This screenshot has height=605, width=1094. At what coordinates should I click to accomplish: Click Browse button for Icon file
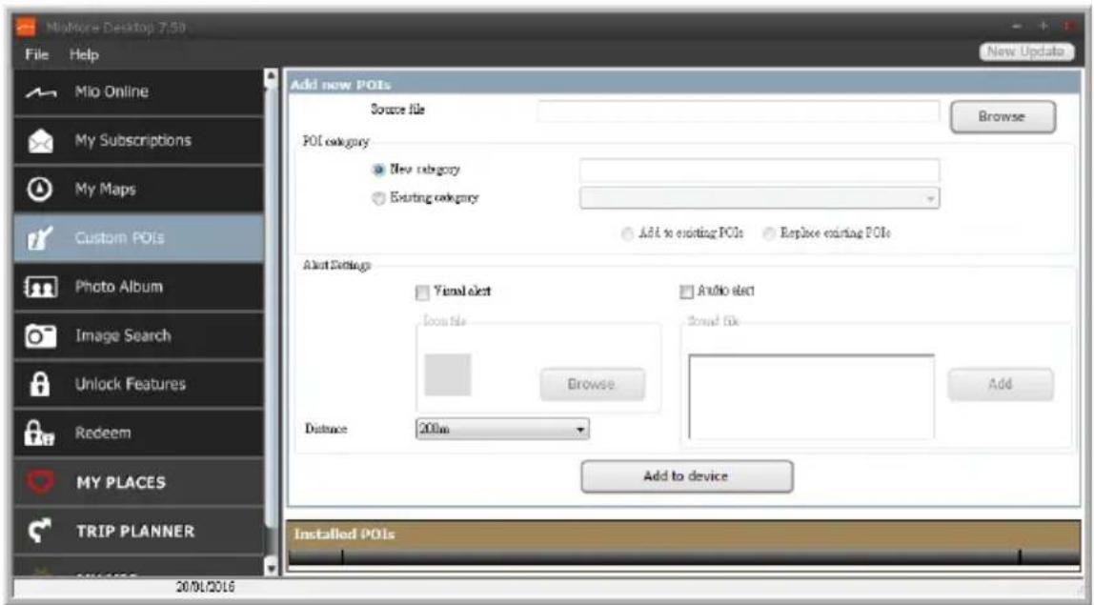point(593,385)
